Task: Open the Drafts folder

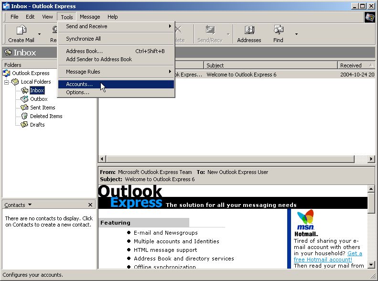Action: [x=37, y=125]
